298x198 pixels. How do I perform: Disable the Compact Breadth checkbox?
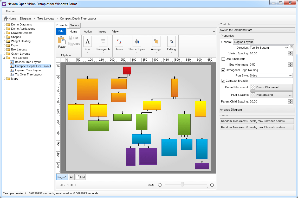pos(223,81)
